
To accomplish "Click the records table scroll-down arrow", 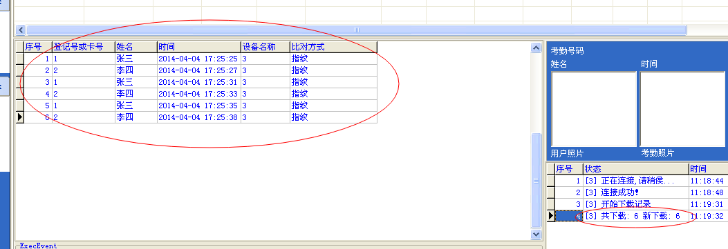I will point(536,235).
